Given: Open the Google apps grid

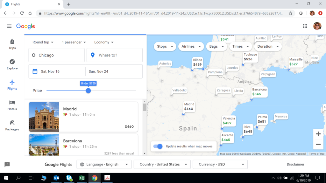Looking at the screenshot, I should [x=305, y=26].
